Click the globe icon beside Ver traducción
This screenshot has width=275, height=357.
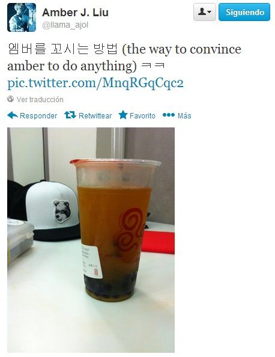[10, 99]
